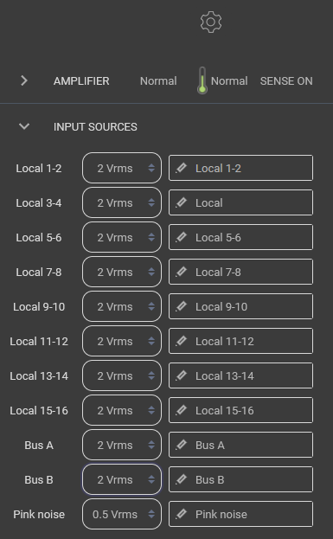Click the Local 11-12 name input field

[240, 341]
